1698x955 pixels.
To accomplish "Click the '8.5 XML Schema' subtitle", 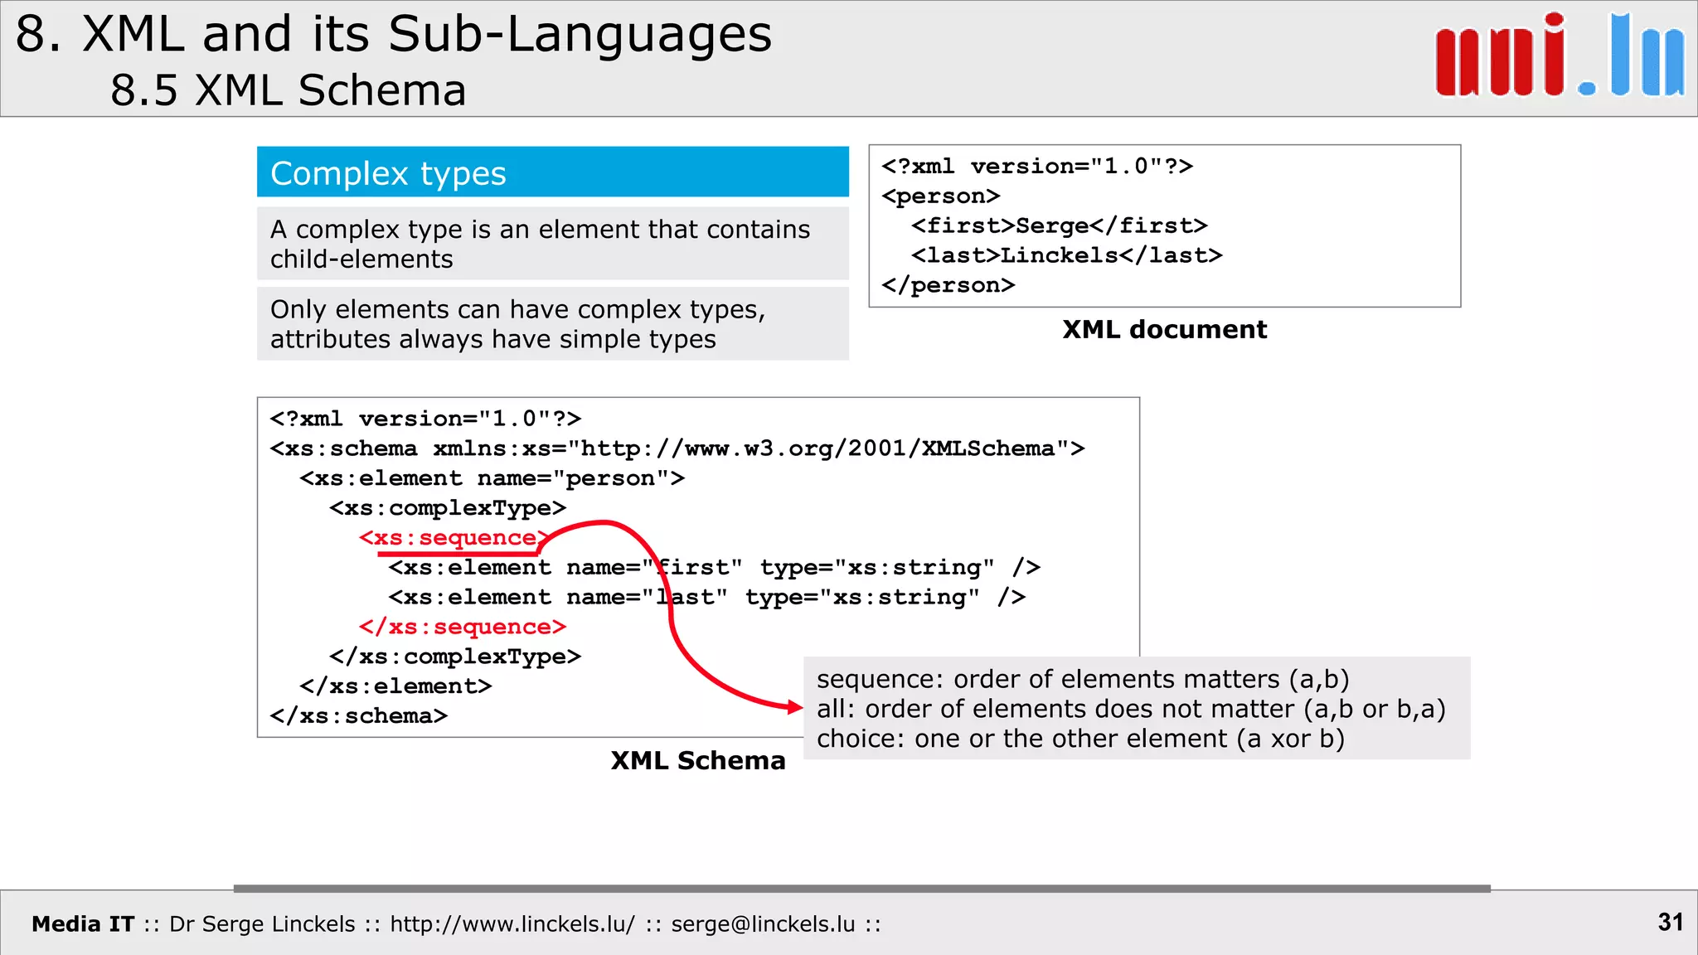I will tap(289, 90).
